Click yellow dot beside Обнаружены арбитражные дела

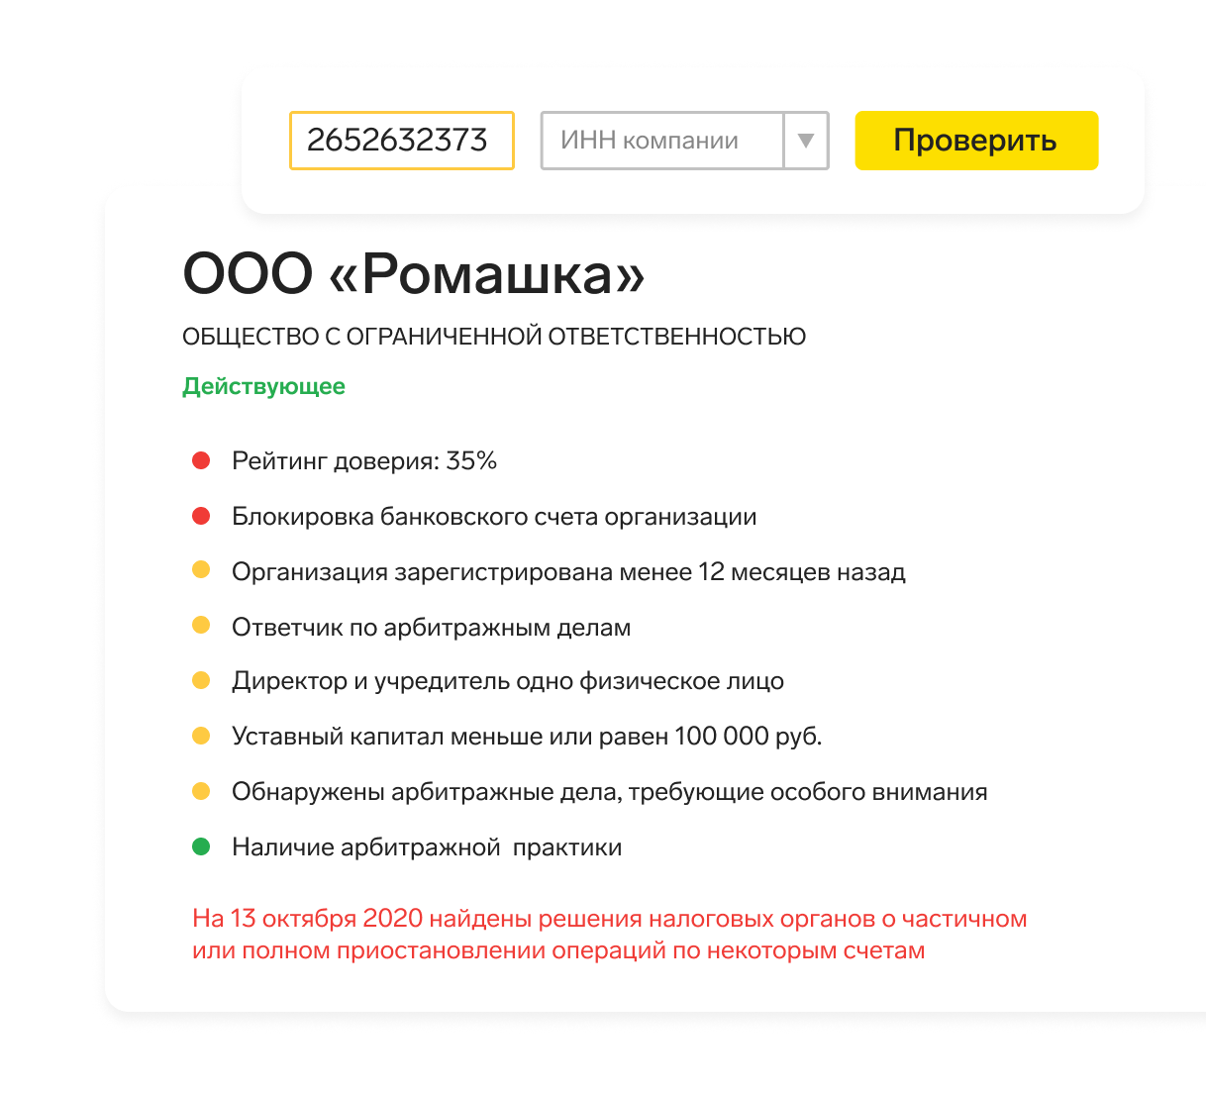pyautogui.click(x=201, y=791)
